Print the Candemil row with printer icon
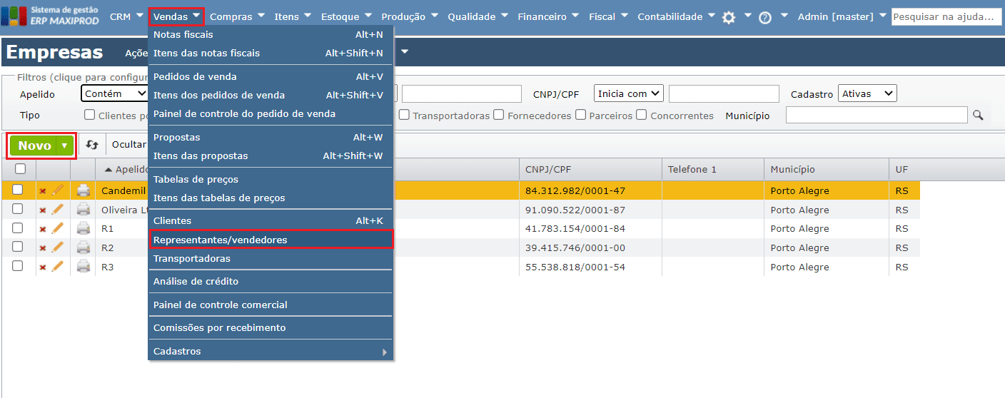 [x=84, y=190]
